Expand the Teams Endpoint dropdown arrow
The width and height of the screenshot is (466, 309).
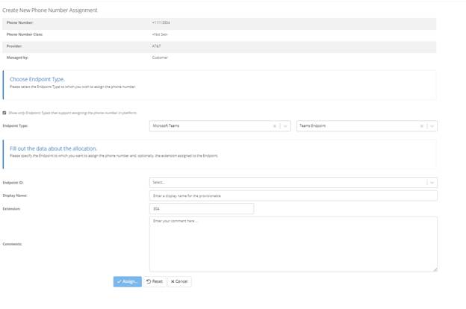432,126
